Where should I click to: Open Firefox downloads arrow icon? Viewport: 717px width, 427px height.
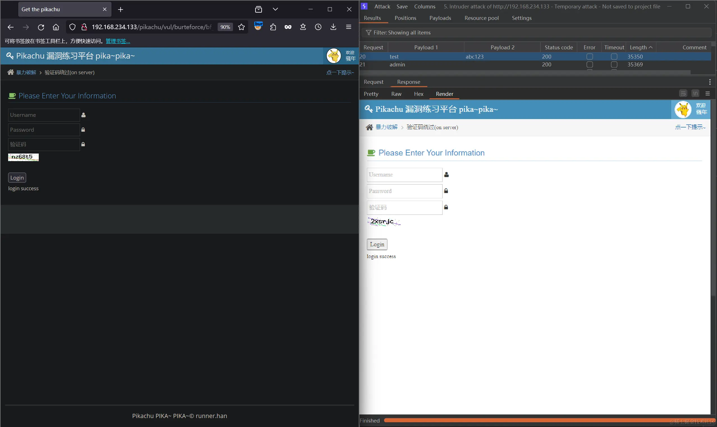tap(333, 27)
